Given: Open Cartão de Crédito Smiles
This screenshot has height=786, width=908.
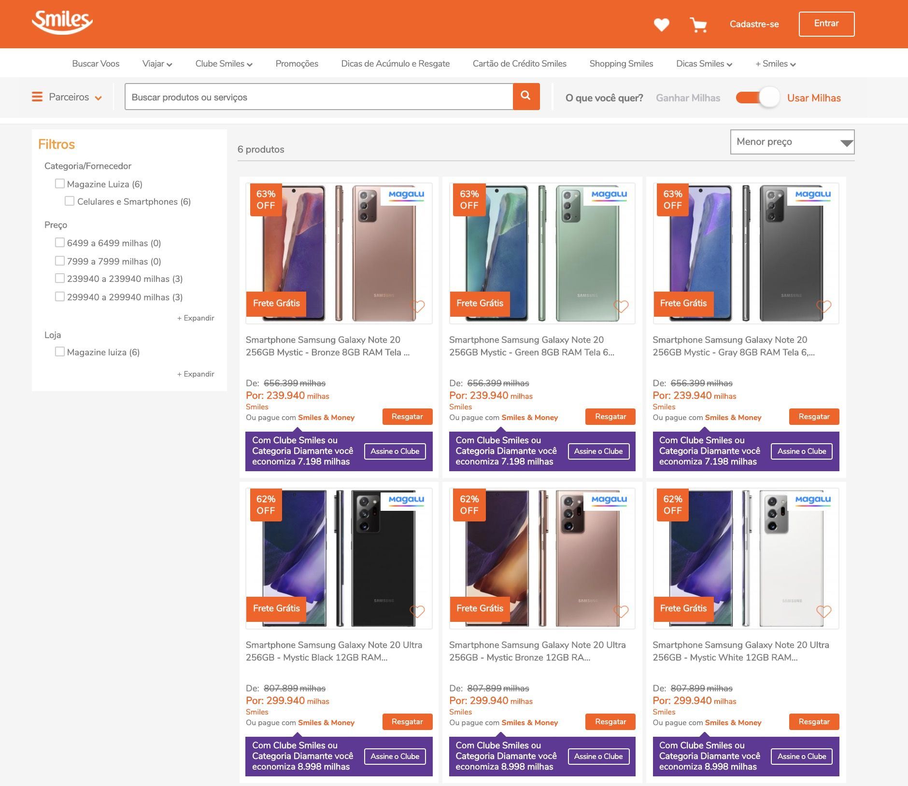Looking at the screenshot, I should pyautogui.click(x=519, y=64).
